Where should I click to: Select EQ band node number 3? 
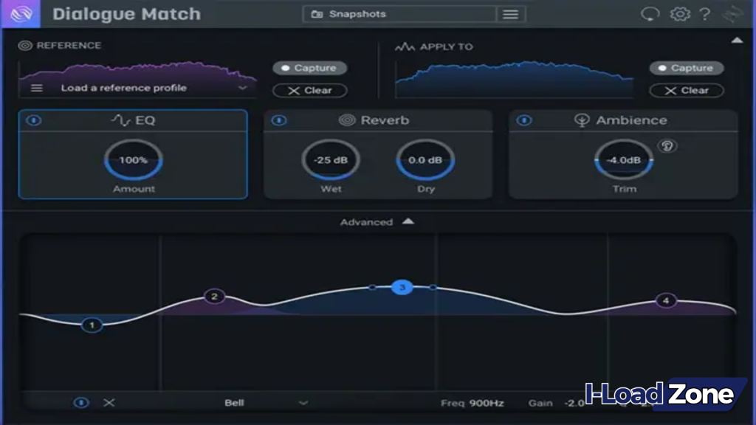pyautogui.click(x=401, y=288)
